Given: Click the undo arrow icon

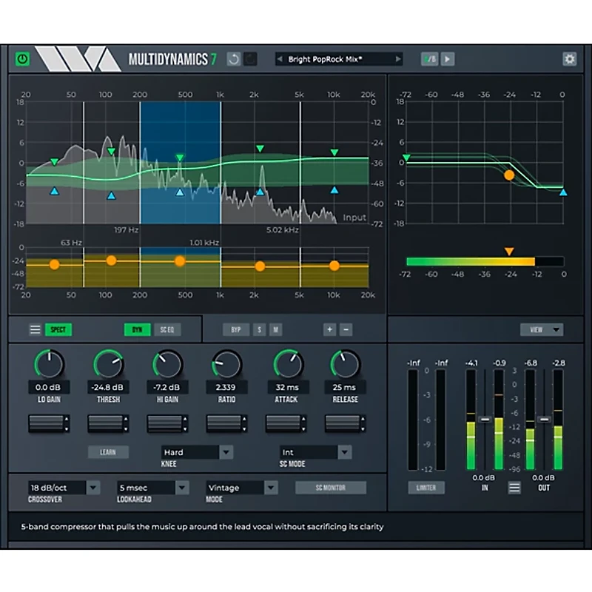Looking at the screenshot, I should point(234,59).
